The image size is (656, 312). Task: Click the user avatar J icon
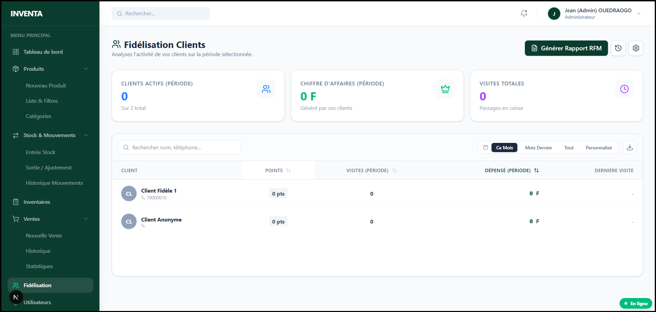(x=554, y=14)
